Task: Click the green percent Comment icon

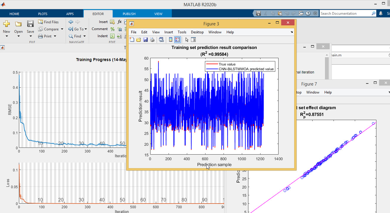Action: pyautogui.click(x=112, y=29)
